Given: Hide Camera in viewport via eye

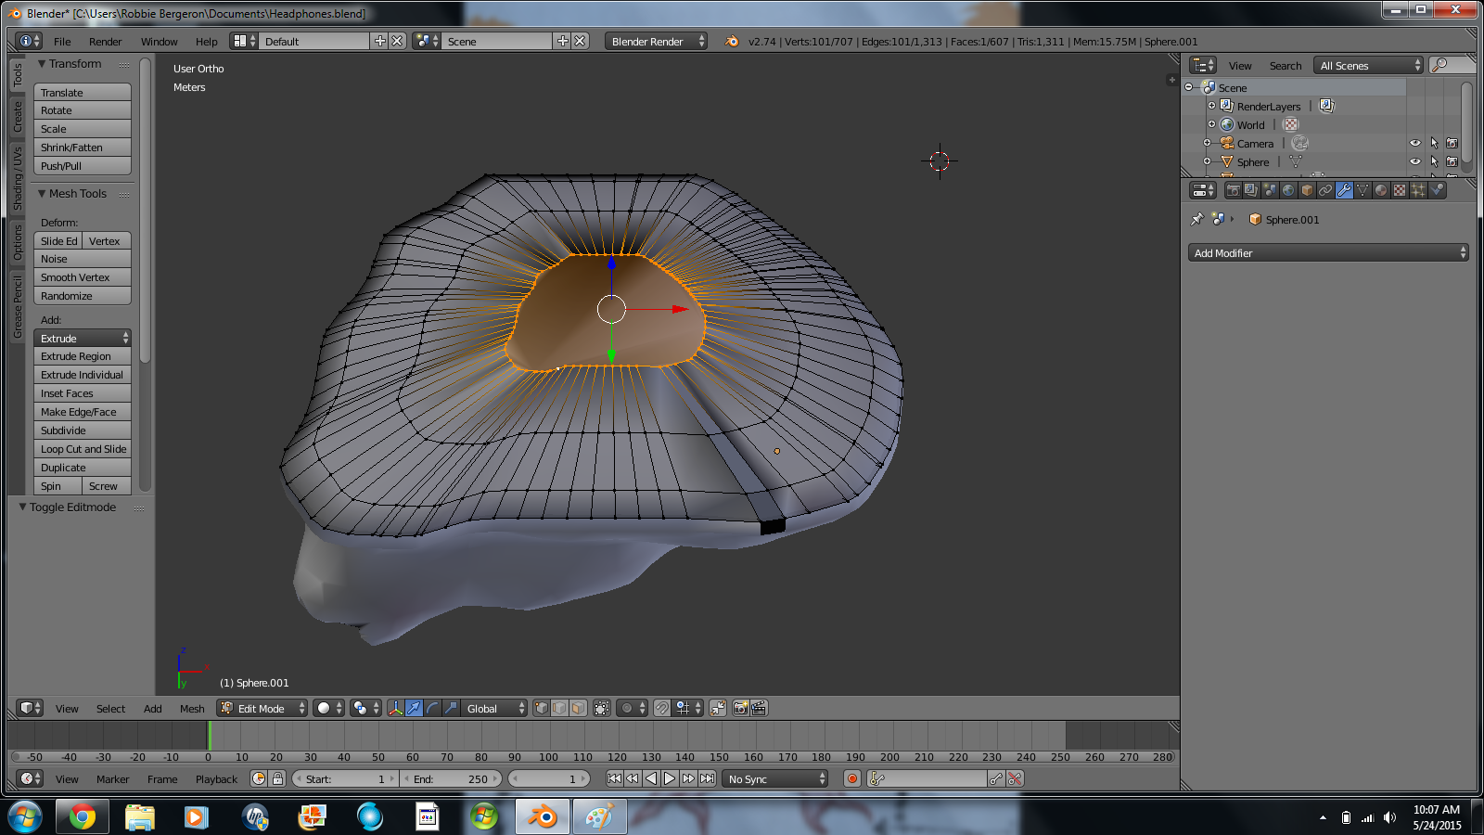Looking at the screenshot, I should click(x=1415, y=143).
